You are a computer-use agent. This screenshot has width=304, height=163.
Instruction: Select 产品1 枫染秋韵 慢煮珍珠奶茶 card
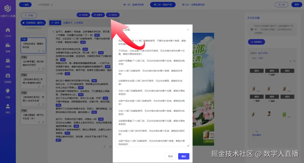pos(33,45)
